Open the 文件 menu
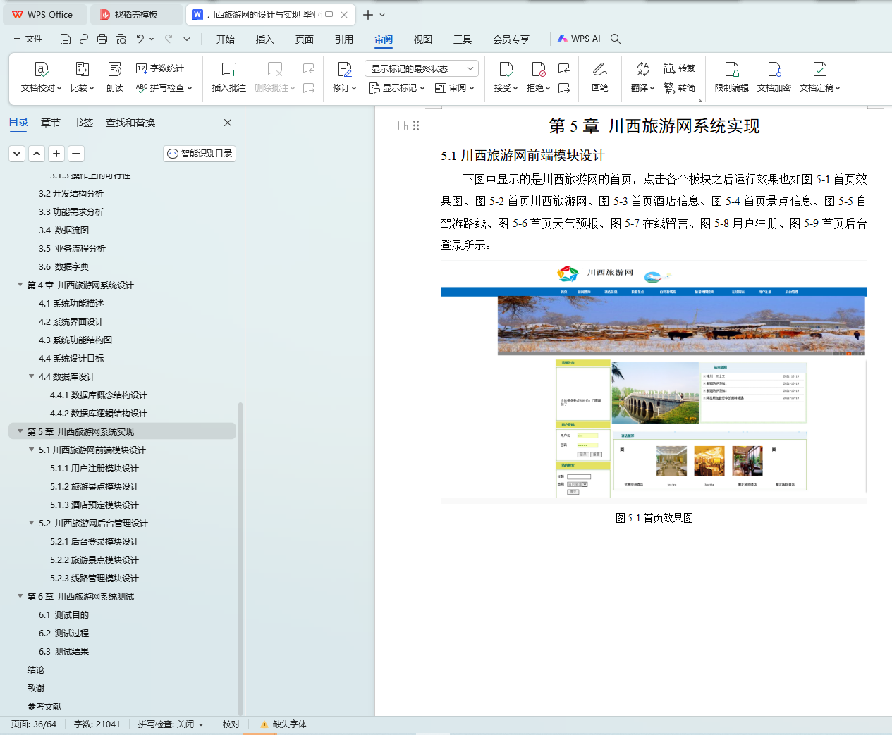 pos(28,39)
